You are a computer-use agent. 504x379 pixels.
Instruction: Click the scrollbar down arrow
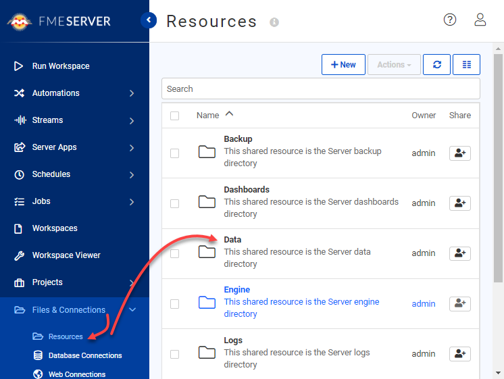pyautogui.click(x=498, y=373)
